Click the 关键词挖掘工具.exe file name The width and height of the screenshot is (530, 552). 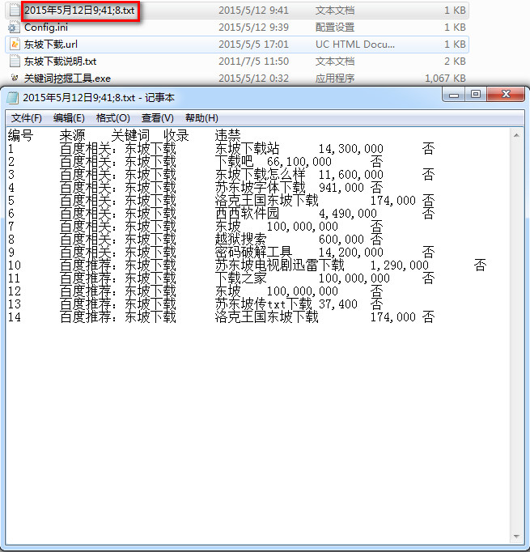pos(67,79)
